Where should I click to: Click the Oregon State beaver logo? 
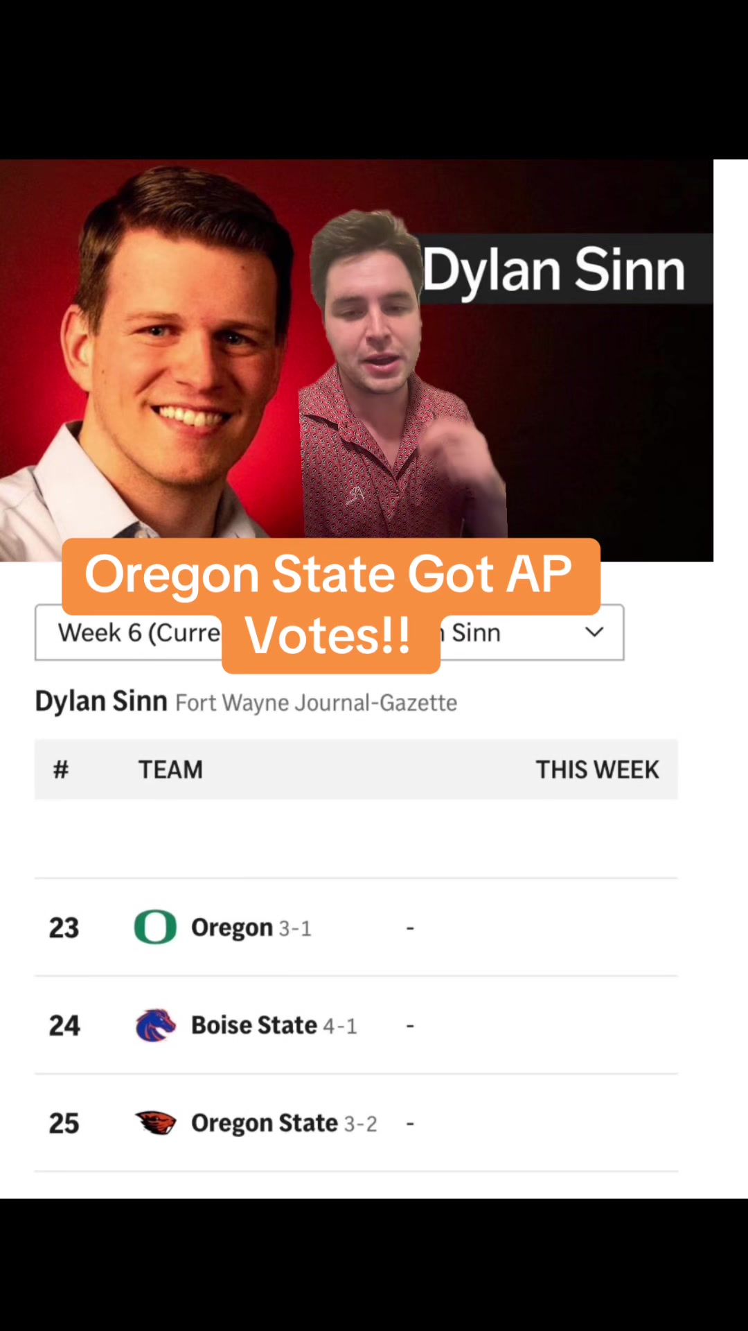coord(155,1122)
